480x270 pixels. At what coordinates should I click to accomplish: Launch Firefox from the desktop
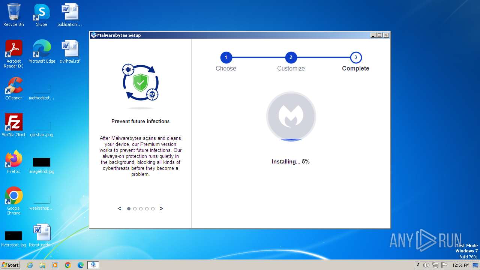(x=13, y=162)
